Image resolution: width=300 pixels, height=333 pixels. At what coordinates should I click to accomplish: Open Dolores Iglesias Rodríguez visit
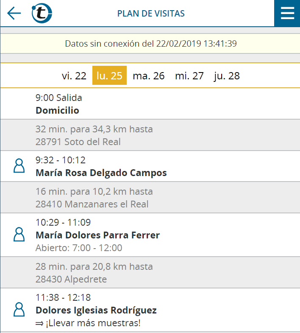[150, 310]
